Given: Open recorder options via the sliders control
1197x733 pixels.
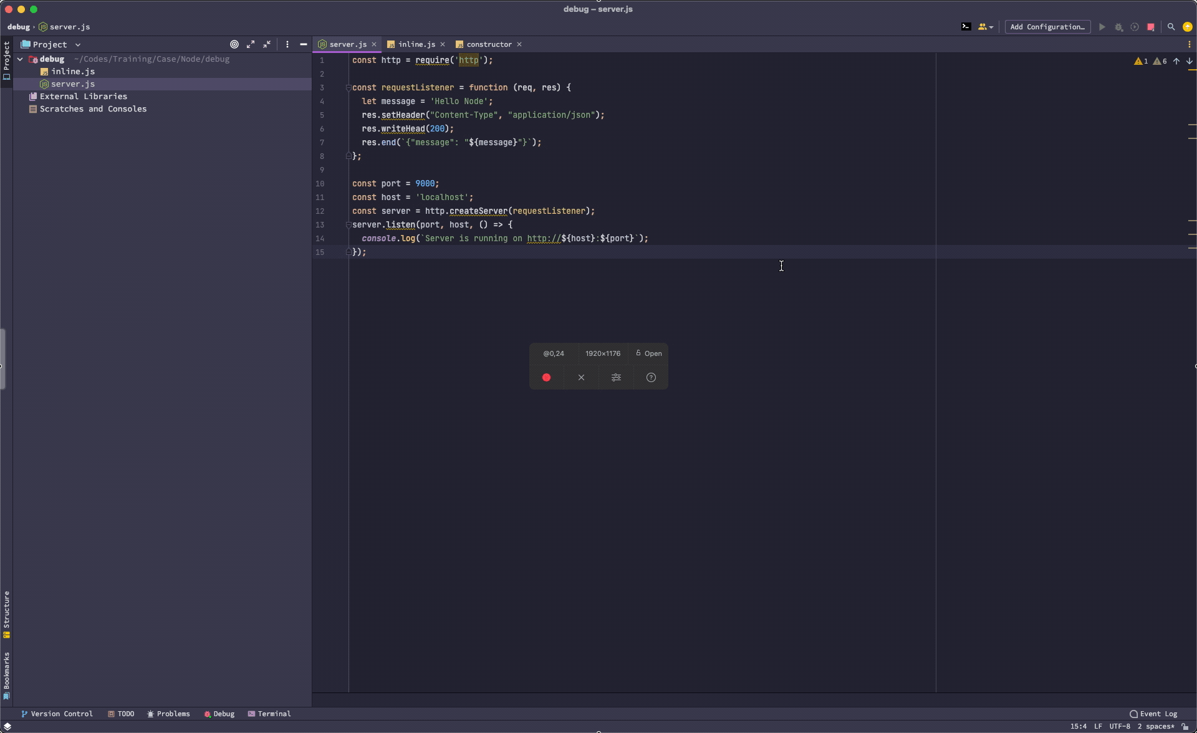Looking at the screenshot, I should tap(615, 378).
